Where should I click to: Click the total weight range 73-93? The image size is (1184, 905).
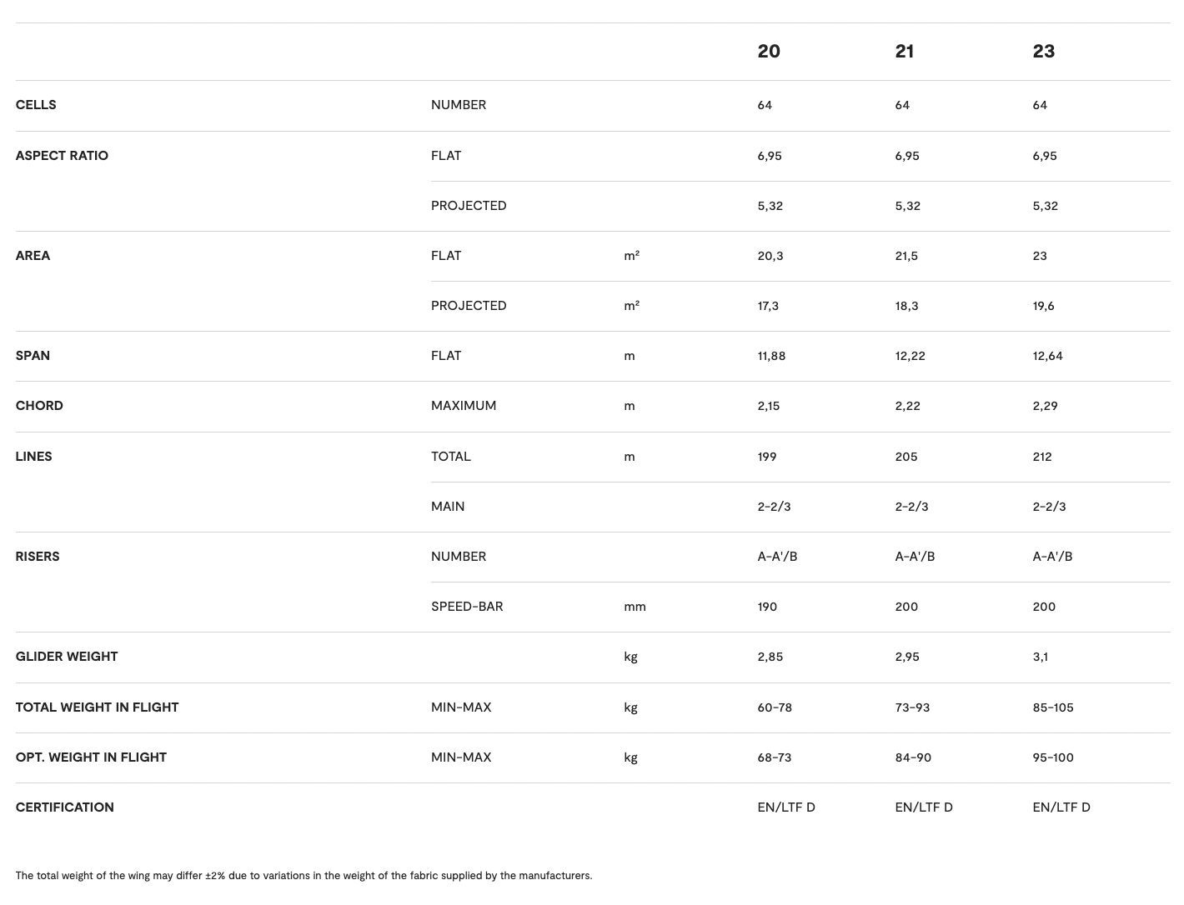click(x=912, y=707)
